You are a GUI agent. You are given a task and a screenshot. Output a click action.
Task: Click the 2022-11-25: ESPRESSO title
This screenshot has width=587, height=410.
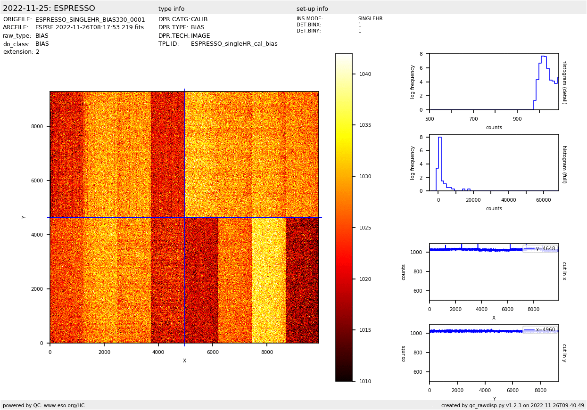click(x=49, y=8)
